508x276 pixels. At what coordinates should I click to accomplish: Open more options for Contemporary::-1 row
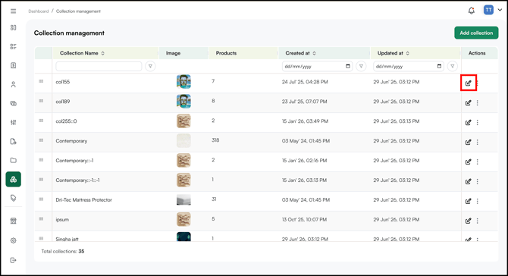[477, 162]
